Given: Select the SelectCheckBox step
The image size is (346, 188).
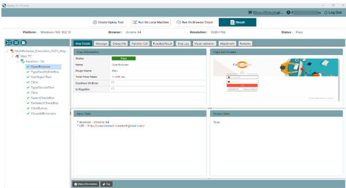Looking at the screenshot, I should tap(43, 98).
